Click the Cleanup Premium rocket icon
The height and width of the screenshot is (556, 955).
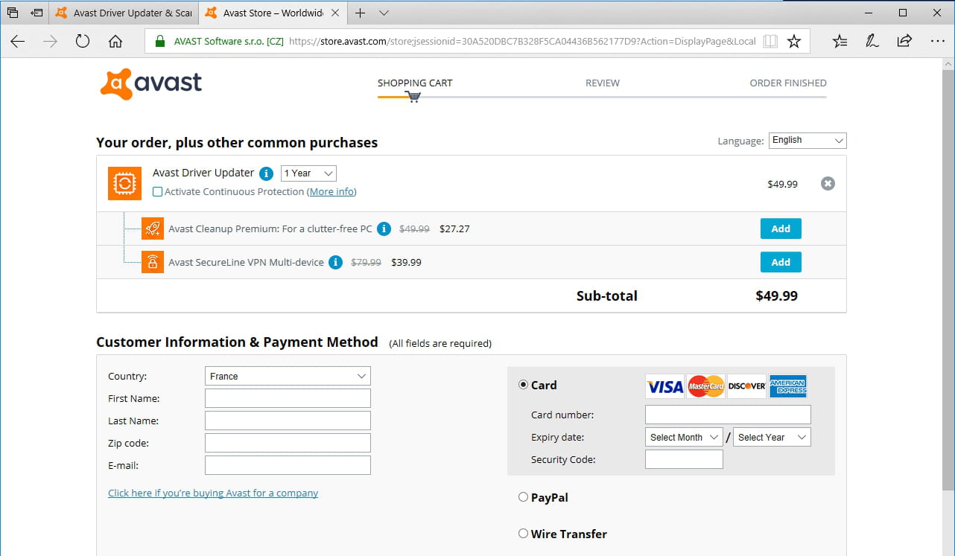(x=152, y=229)
